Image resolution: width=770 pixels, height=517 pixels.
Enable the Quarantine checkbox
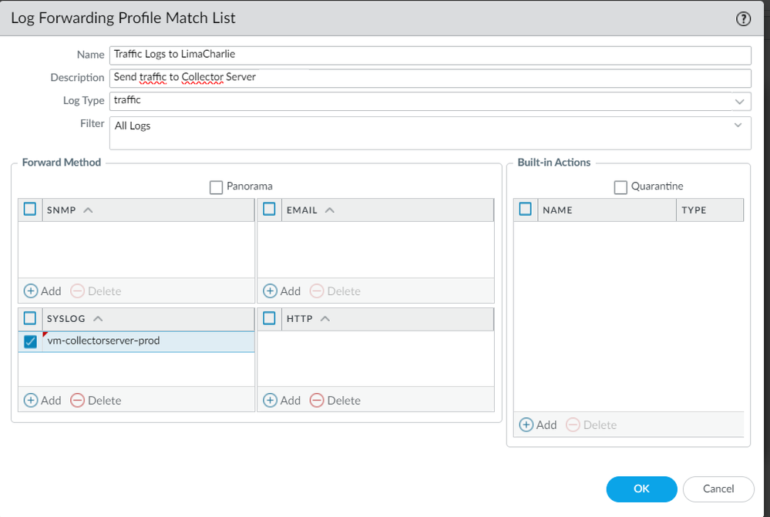[621, 186]
